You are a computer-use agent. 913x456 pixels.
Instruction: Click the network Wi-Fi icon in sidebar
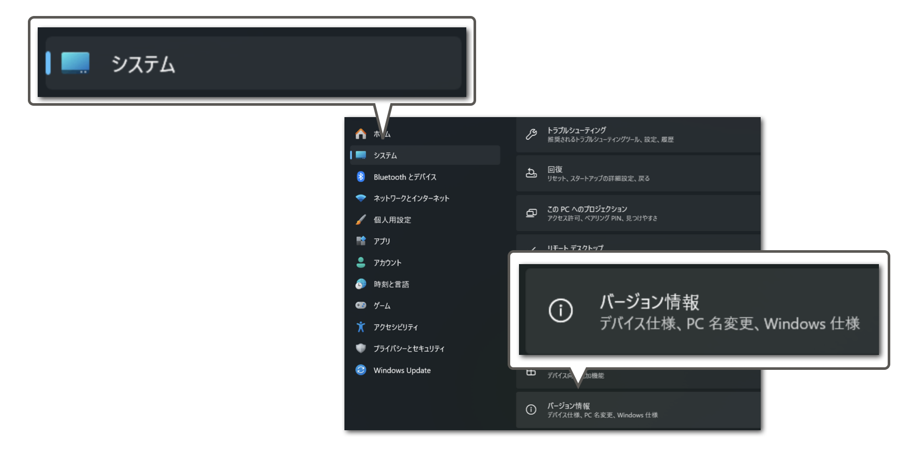360,198
